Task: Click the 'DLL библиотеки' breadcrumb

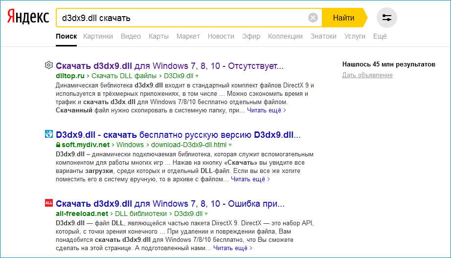Action: [141, 214]
